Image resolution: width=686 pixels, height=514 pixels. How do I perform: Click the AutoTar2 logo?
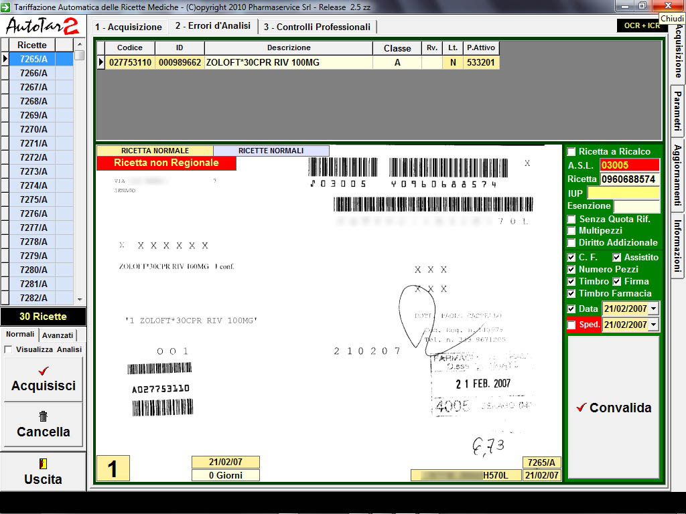point(43,26)
